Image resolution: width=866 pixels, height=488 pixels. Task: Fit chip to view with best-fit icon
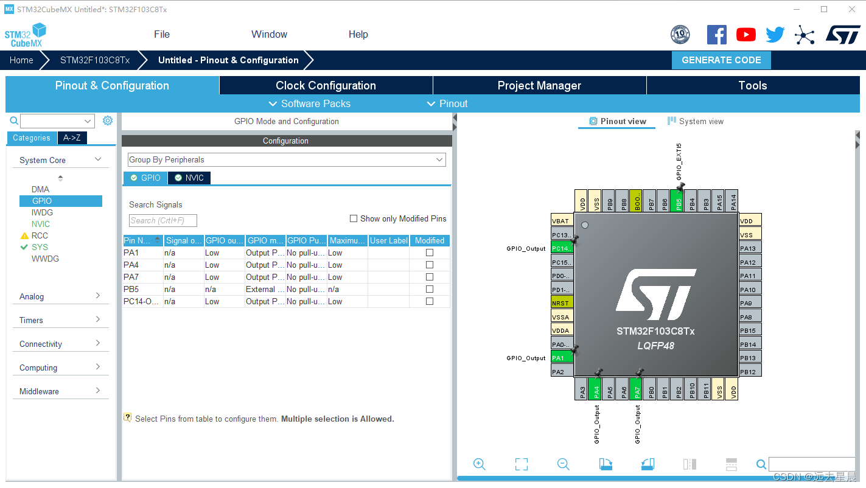[522, 464]
